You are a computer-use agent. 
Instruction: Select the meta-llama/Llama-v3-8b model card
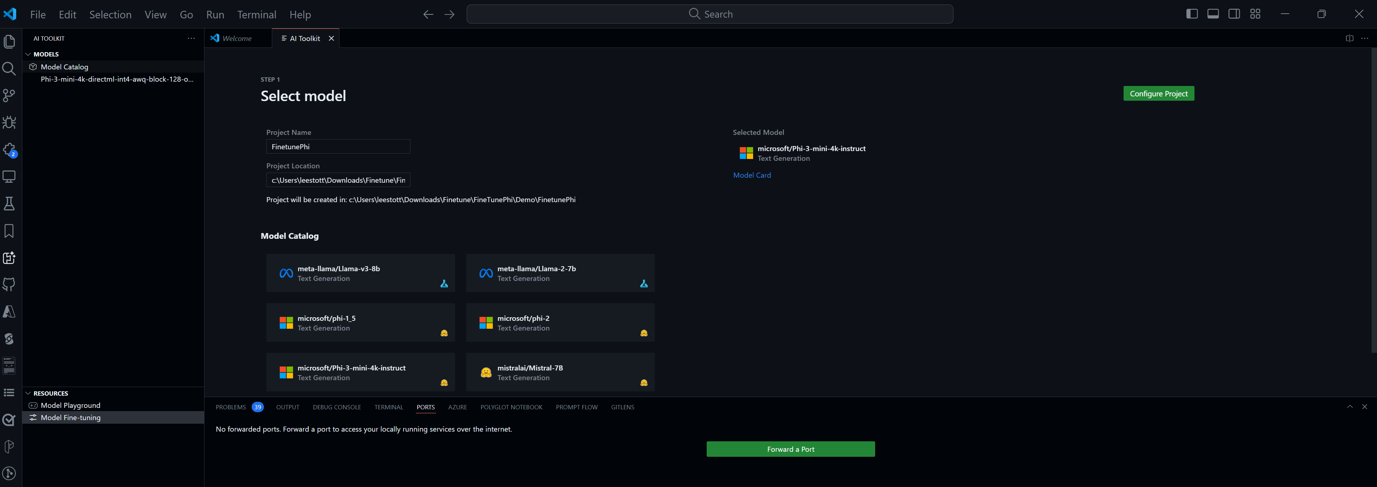point(360,273)
